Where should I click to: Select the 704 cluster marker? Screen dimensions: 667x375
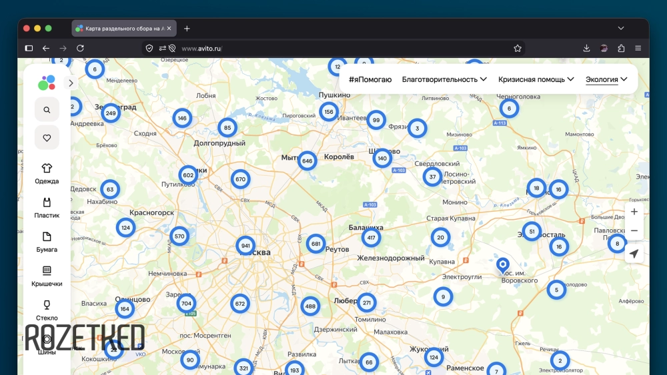(186, 303)
